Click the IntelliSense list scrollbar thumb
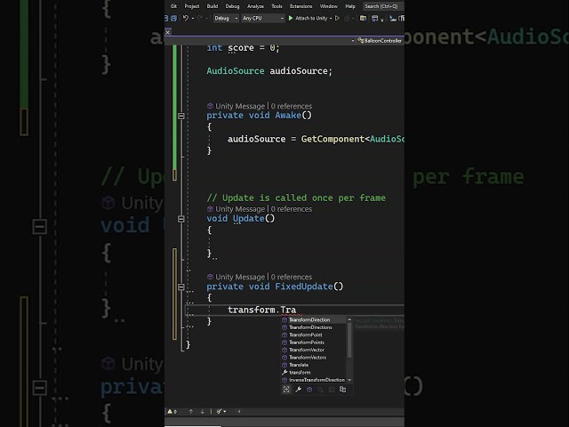Viewport: 569px width, 427px height. coord(349,340)
